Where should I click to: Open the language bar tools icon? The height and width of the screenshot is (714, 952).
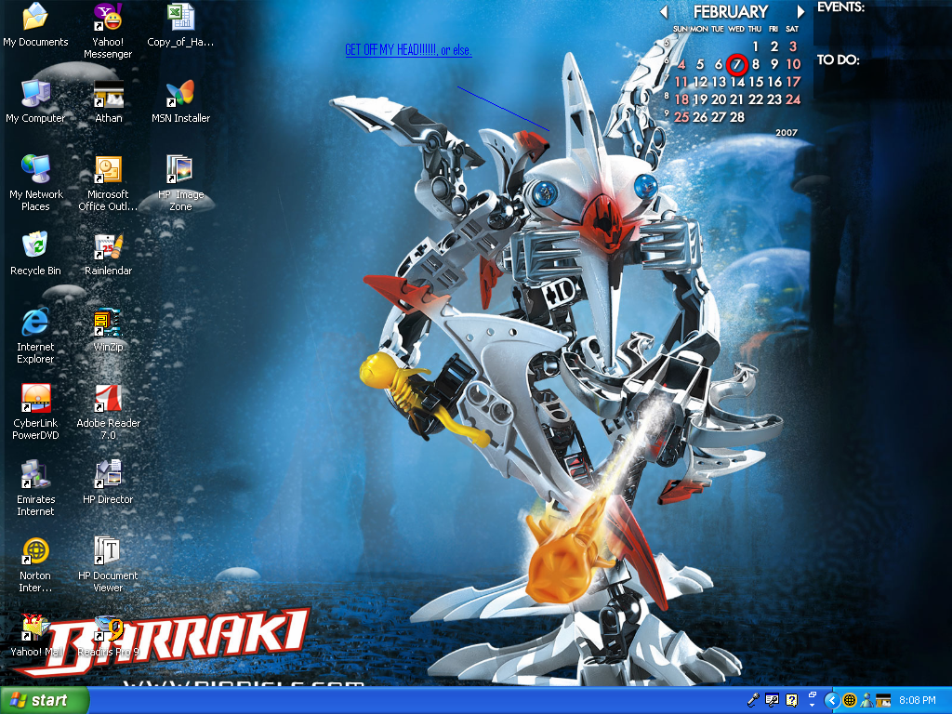(772, 700)
